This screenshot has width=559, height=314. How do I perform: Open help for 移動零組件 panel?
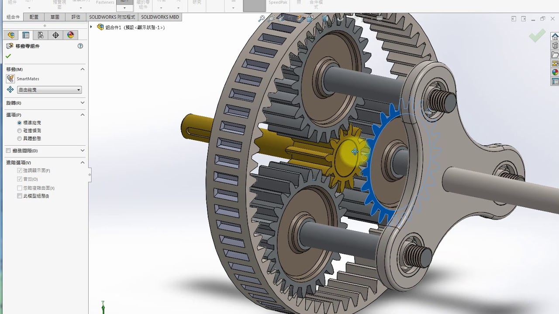pyautogui.click(x=80, y=46)
